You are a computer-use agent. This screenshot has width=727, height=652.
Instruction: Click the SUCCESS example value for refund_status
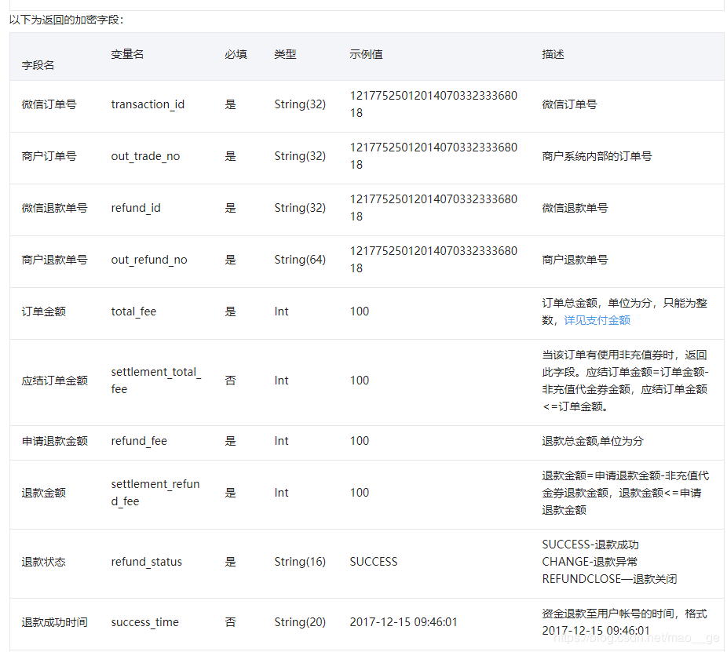pos(373,561)
